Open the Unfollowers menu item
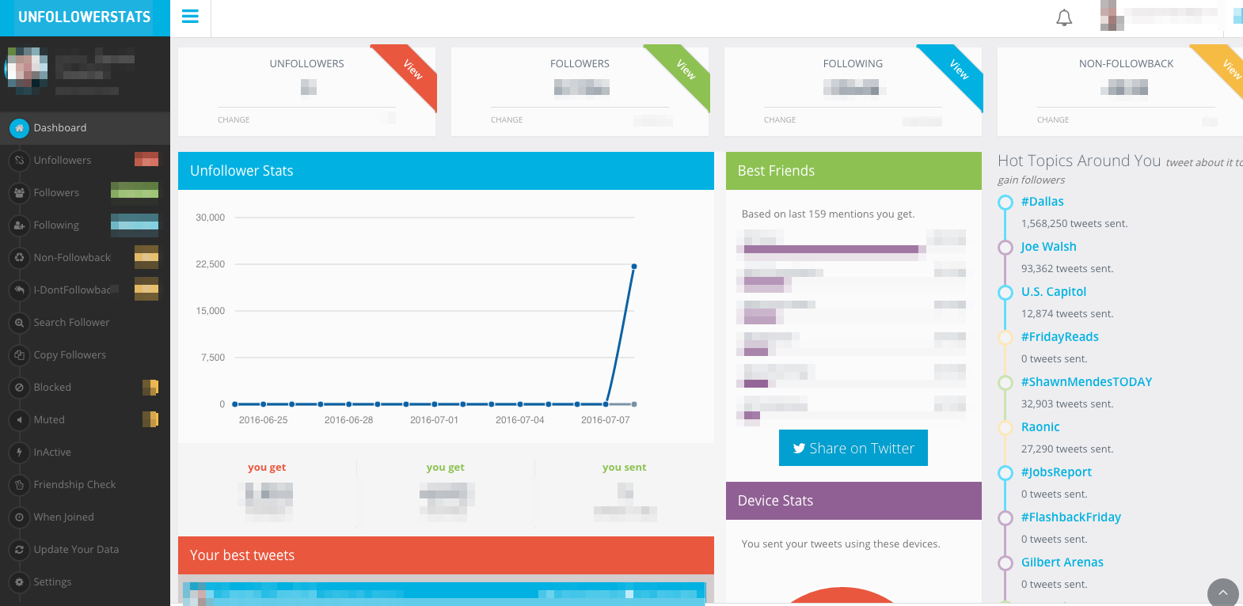1243x606 pixels. (x=85, y=161)
